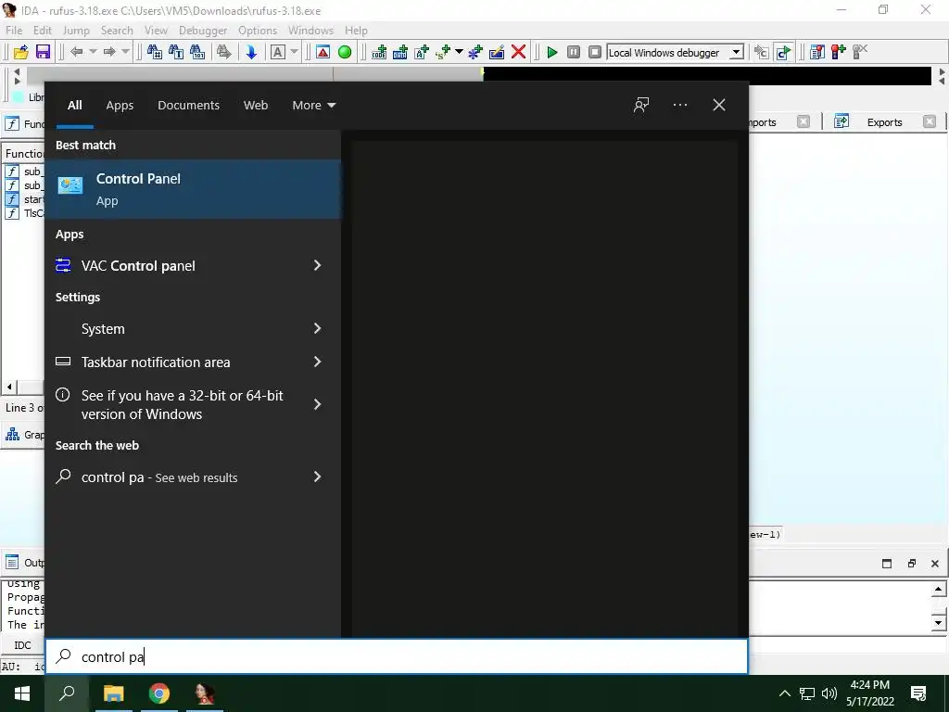This screenshot has height=712, width=949.
Task: Click the 's' string plus icon
Action: pyautogui.click(x=444, y=52)
